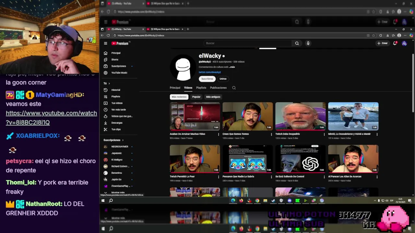415x233 pixels.
Task: Select the Videos channel tab
Action: click(x=188, y=88)
